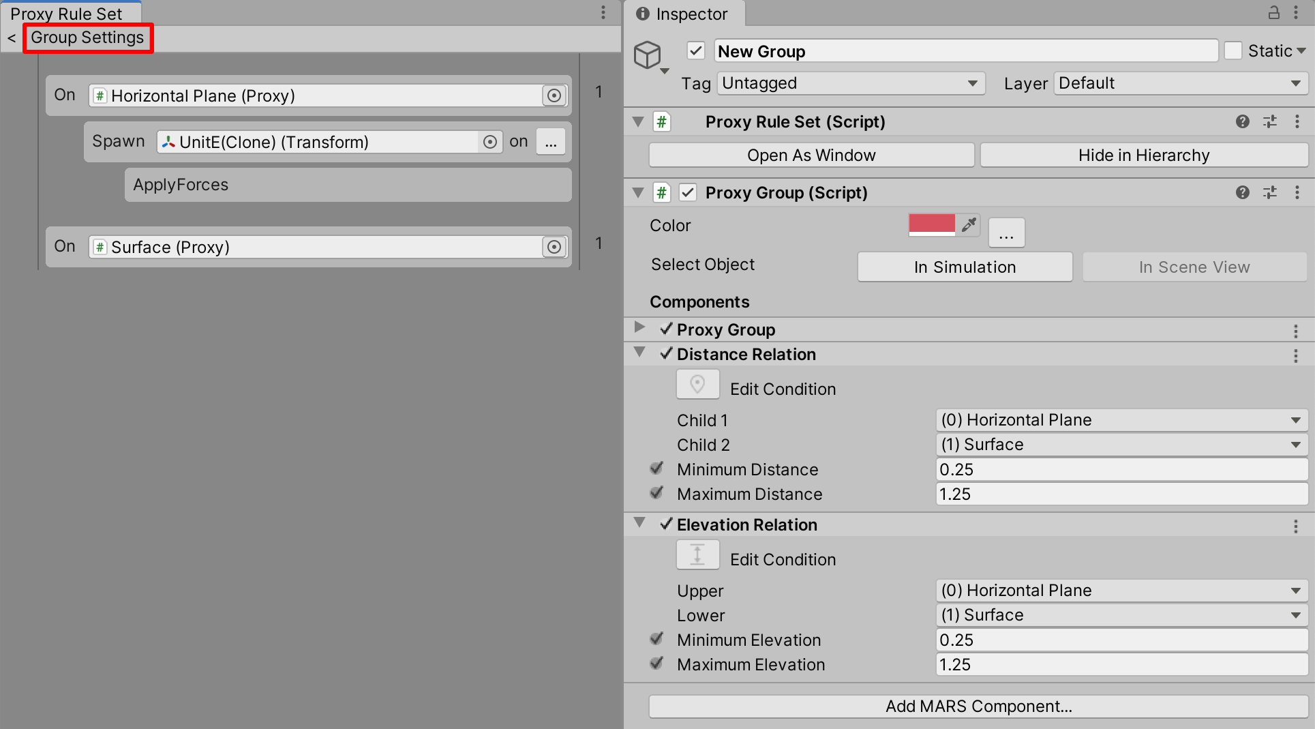Screen dimensions: 1315x729
Task: Click Distance Relation Edit Condition icon
Action: pos(697,385)
